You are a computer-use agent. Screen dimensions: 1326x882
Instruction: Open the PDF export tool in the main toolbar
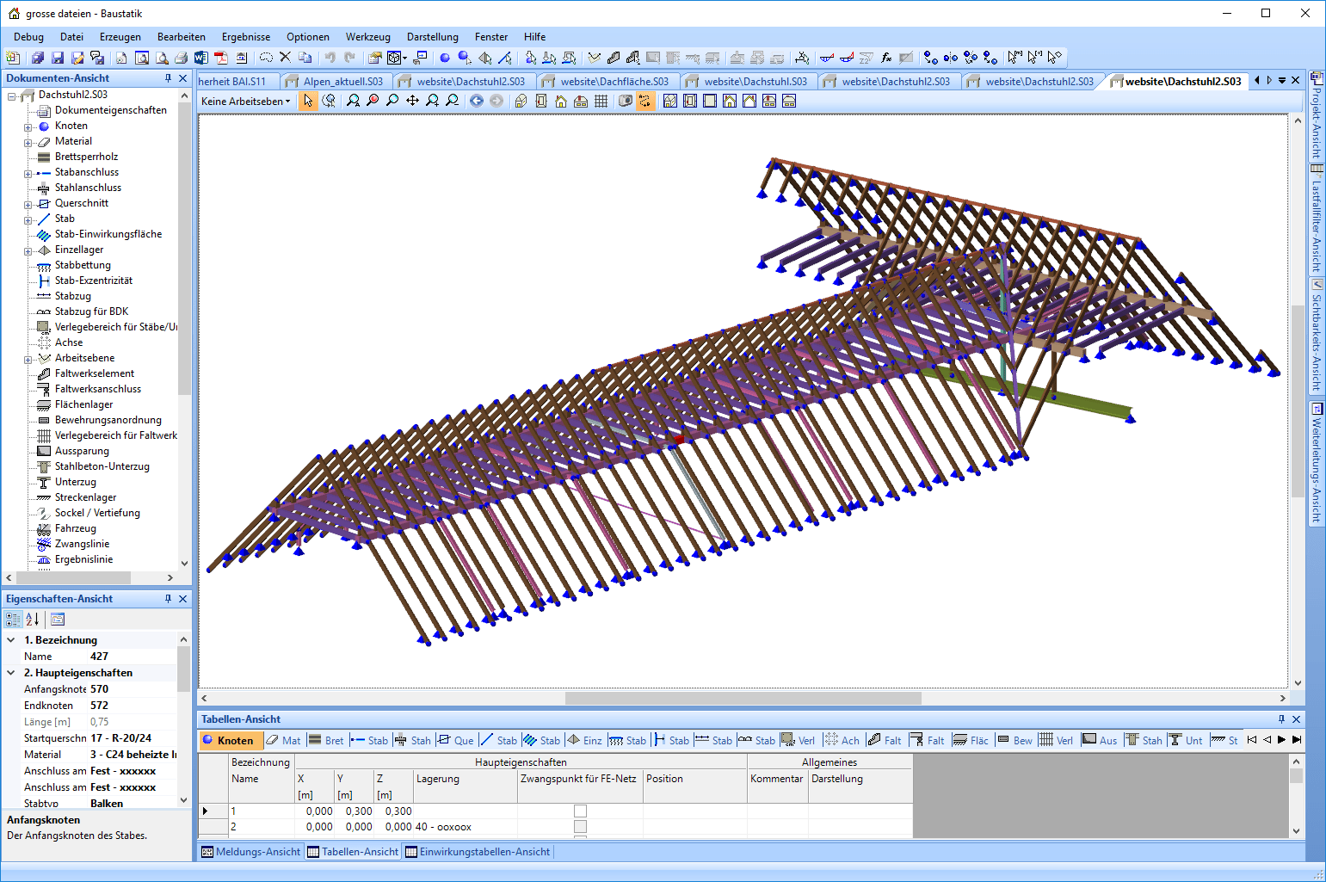pyautogui.click(x=220, y=57)
